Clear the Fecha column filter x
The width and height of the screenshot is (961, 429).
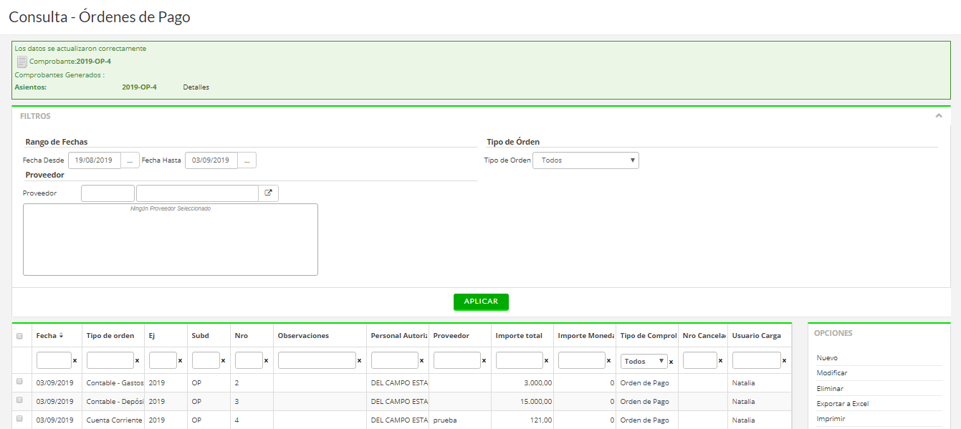tap(75, 361)
